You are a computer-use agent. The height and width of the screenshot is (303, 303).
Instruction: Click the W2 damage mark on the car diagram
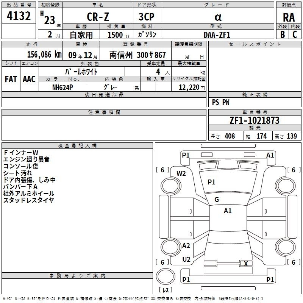pos(181,173)
